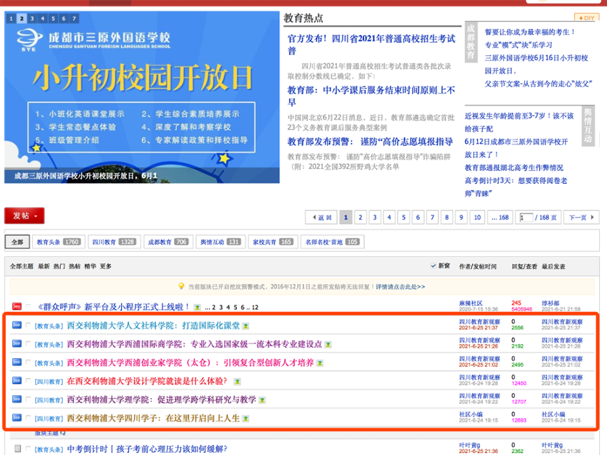The image size is (607, 455).
Task: Tick checkbox for 设计学院就读 thread
Action: tap(28, 381)
